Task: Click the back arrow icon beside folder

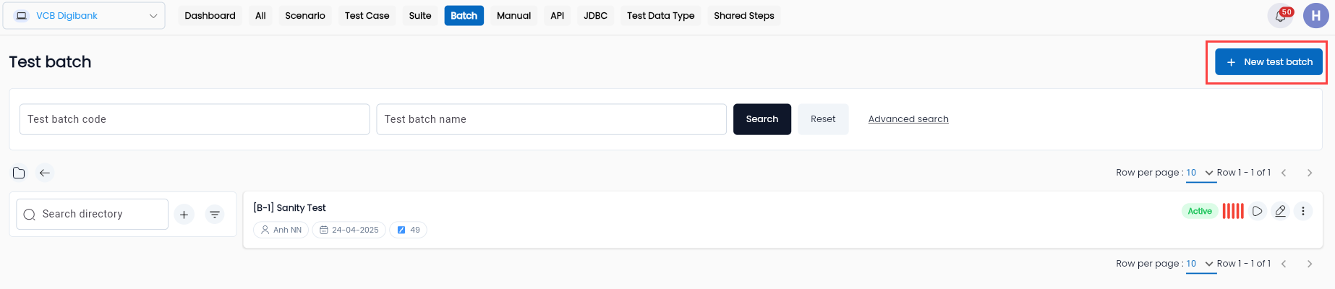Action: (x=45, y=173)
